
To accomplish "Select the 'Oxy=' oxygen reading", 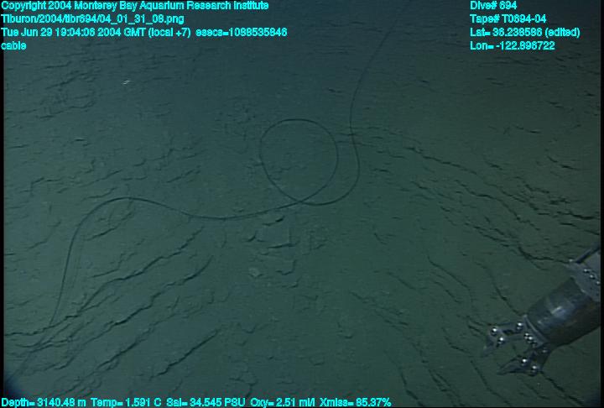I will click(x=283, y=402).
